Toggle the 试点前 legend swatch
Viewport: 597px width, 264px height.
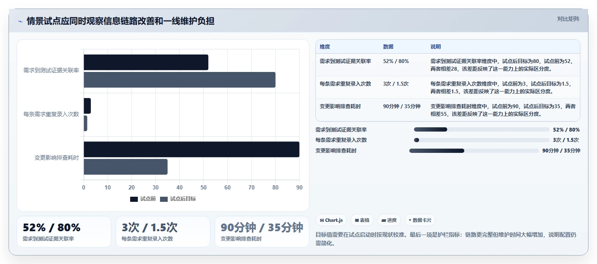[134, 199]
